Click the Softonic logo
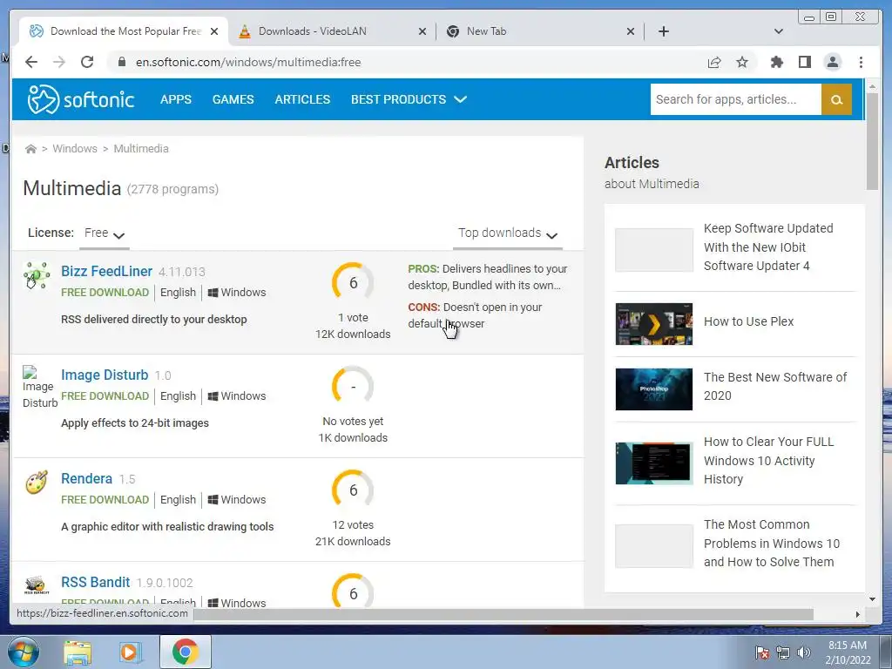This screenshot has height=669, width=892. point(81,99)
